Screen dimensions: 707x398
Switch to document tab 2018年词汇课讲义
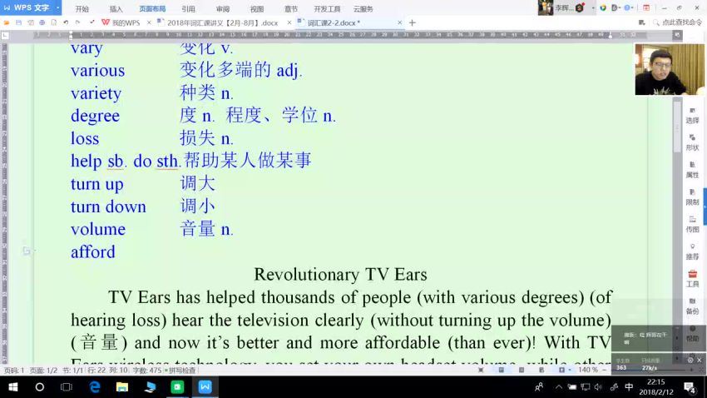(x=222, y=22)
